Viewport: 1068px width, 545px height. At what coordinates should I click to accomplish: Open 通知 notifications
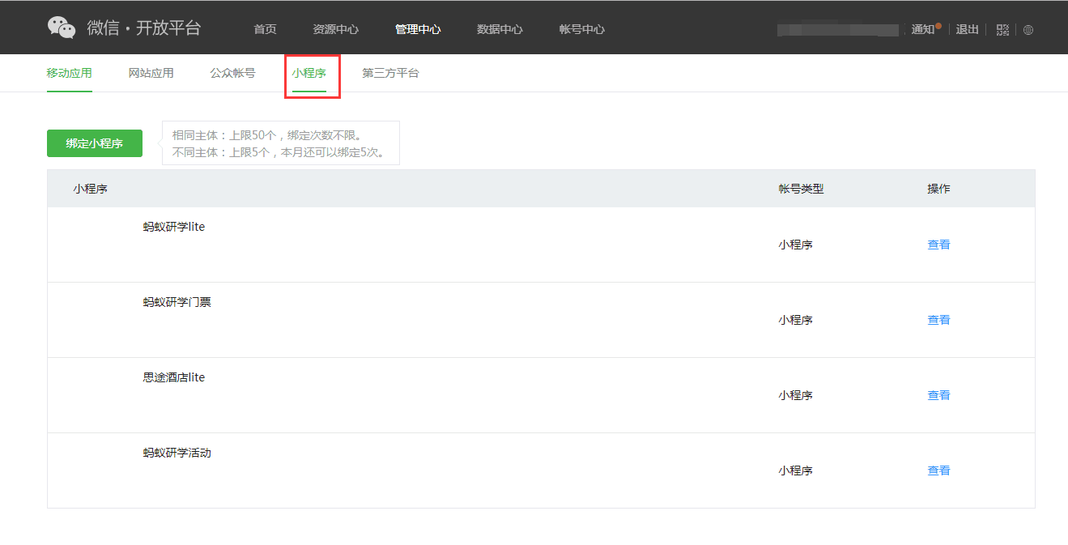(x=923, y=29)
